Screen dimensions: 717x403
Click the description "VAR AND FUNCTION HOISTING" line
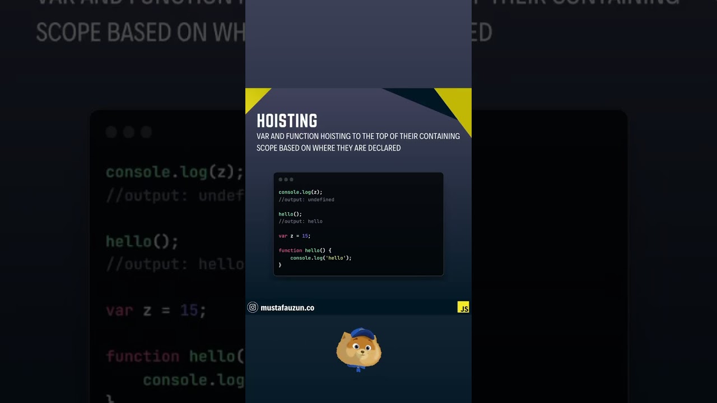click(x=358, y=136)
